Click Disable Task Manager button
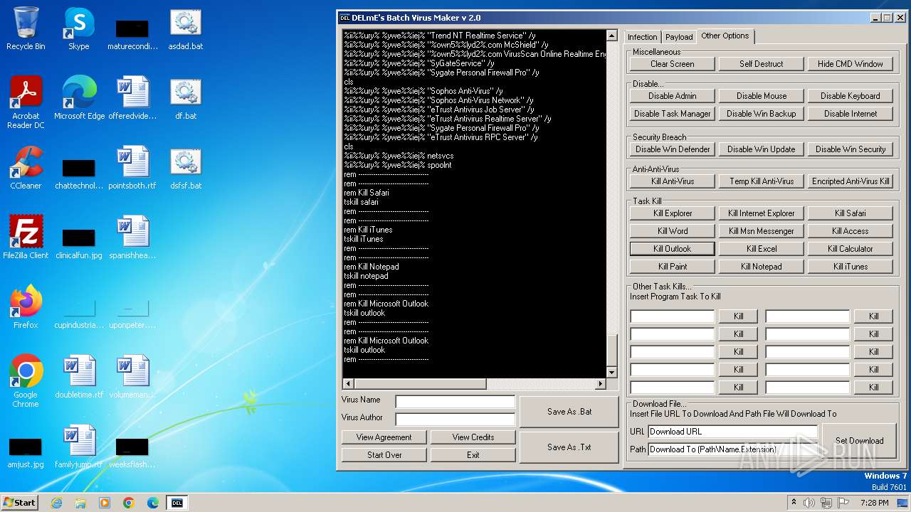 (672, 114)
